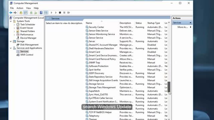214x120 pixels.
Task: Expand the Event Viewer node
Action: pyautogui.click(x=14, y=28)
